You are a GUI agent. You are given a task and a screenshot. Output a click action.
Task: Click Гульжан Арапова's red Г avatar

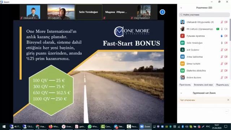point(183,36)
